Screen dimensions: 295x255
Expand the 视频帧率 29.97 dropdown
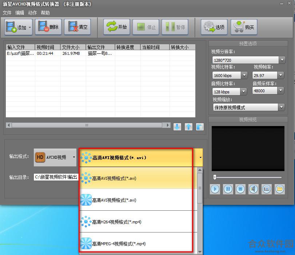click(x=280, y=75)
